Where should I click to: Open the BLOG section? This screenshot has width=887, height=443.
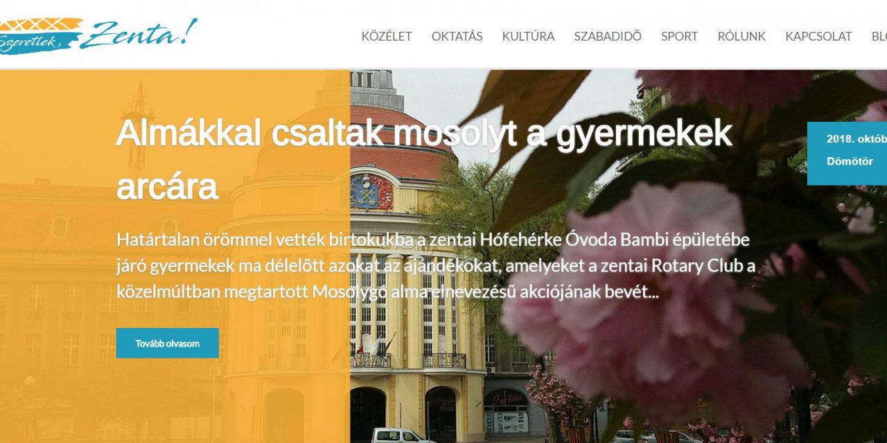click(879, 36)
